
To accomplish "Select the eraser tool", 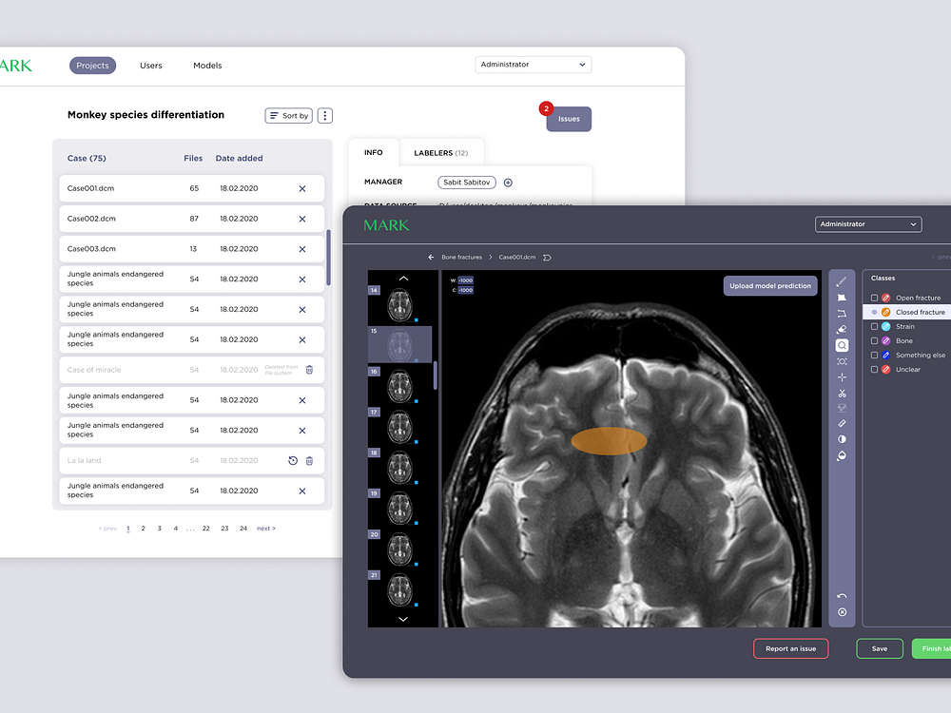I will (842, 329).
